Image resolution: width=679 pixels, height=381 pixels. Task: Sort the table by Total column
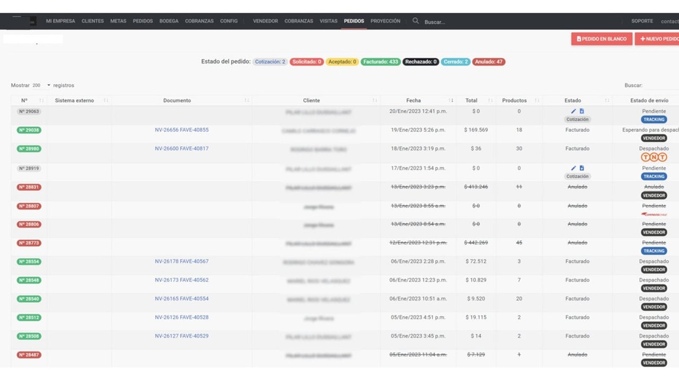click(472, 101)
